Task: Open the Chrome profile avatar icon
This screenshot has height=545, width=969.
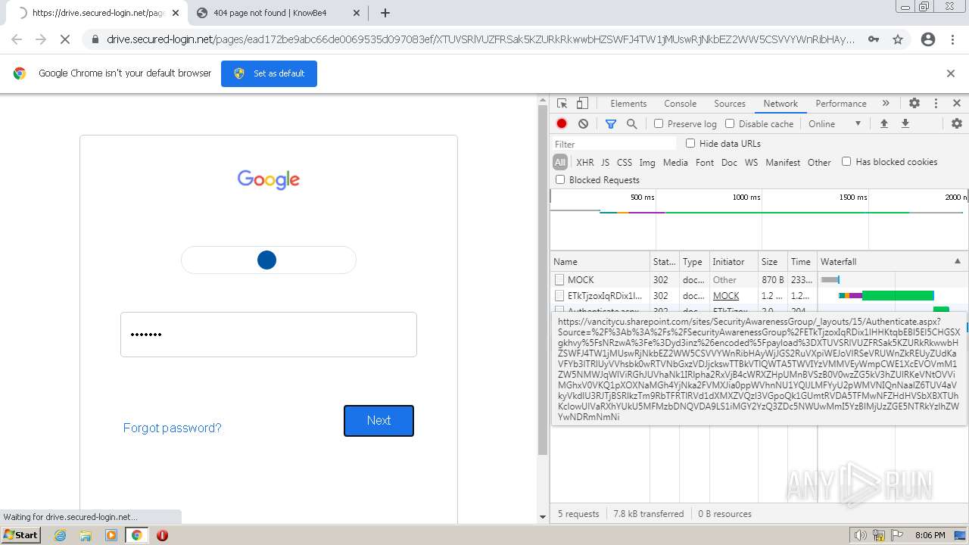Action: [928, 39]
